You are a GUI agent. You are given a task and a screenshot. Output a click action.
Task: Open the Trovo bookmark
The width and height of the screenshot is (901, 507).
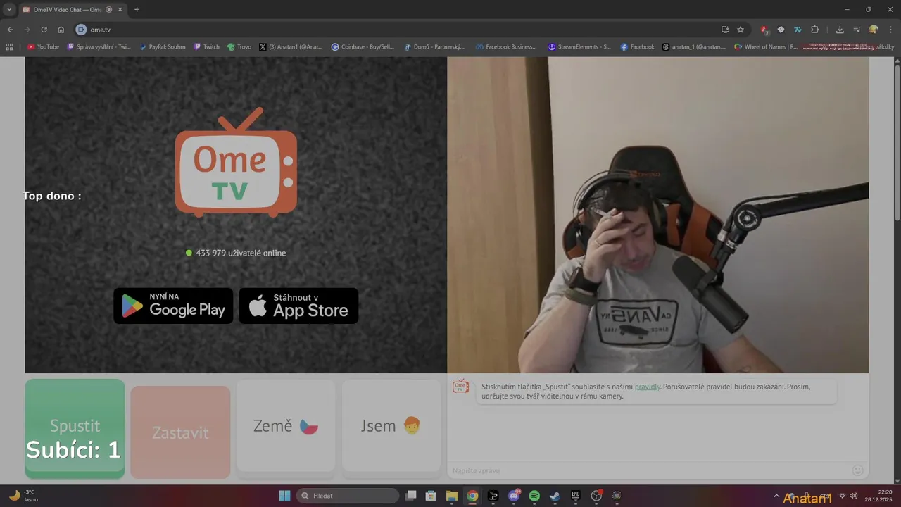239,46
